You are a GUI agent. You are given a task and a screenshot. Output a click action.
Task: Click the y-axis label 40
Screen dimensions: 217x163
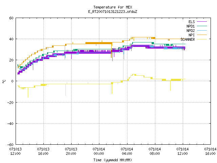[x=11, y=39]
